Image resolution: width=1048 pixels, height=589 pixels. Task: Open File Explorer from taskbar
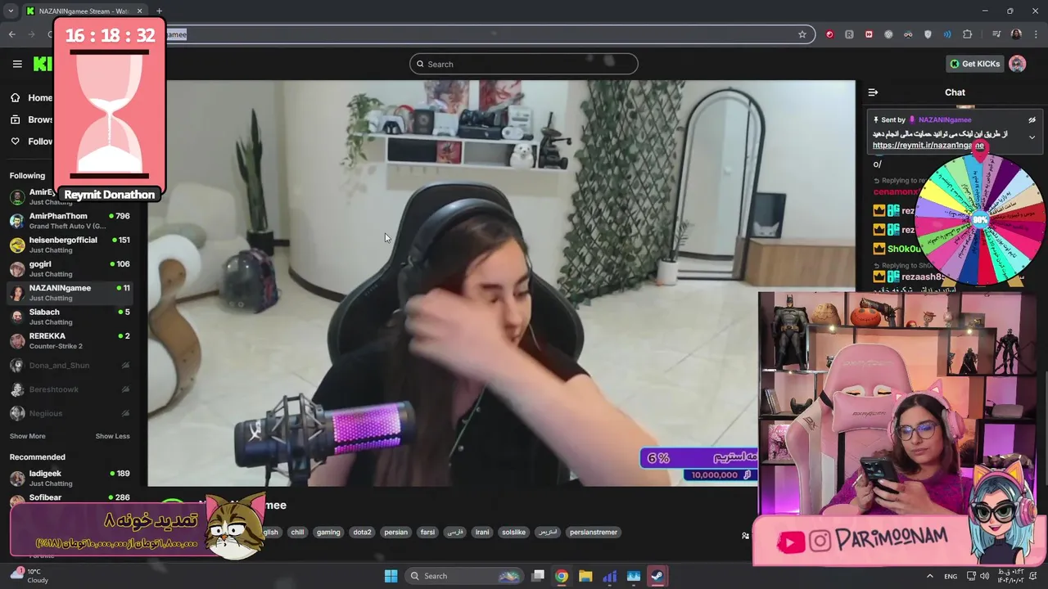click(x=585, y=576)
